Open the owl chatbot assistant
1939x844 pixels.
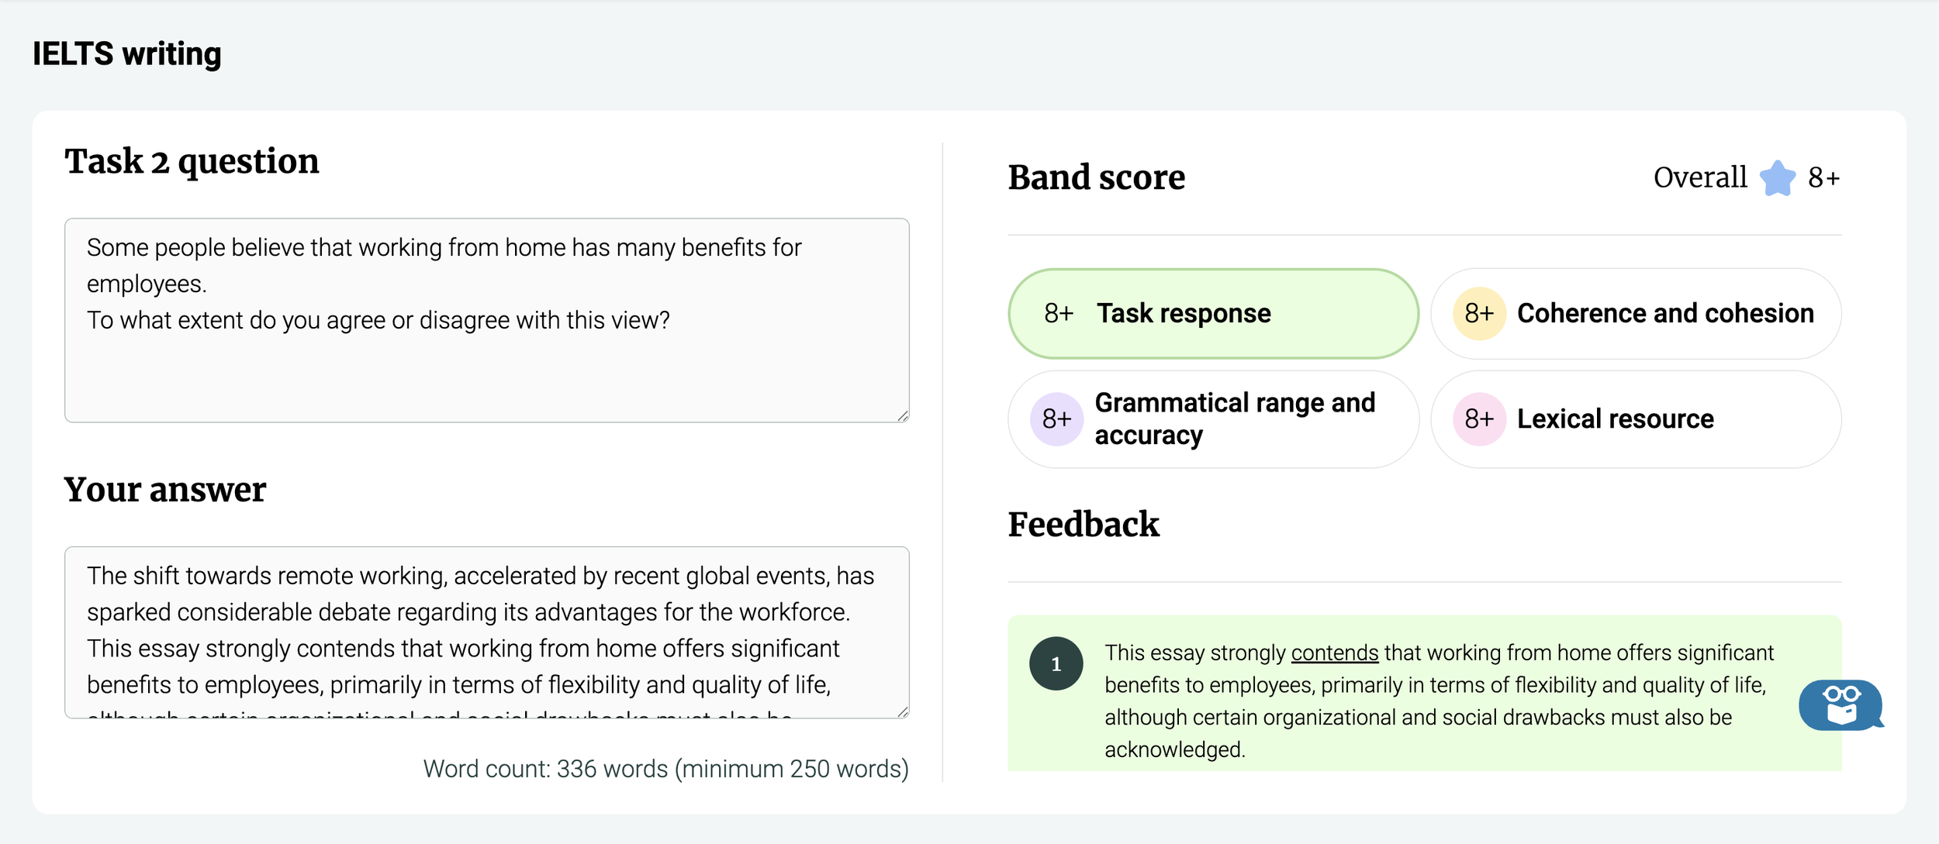1840,705
